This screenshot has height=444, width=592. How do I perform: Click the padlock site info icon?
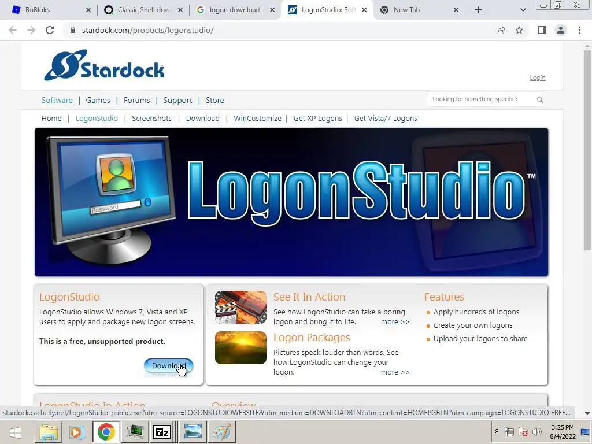pyautogui.click(x=73, y=30)
